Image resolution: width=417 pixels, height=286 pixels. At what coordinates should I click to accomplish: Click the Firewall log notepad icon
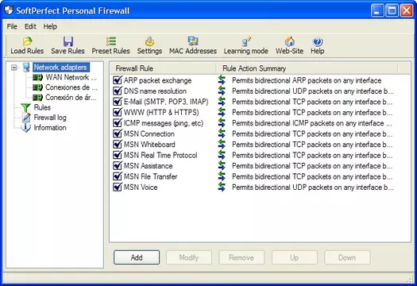26,118
